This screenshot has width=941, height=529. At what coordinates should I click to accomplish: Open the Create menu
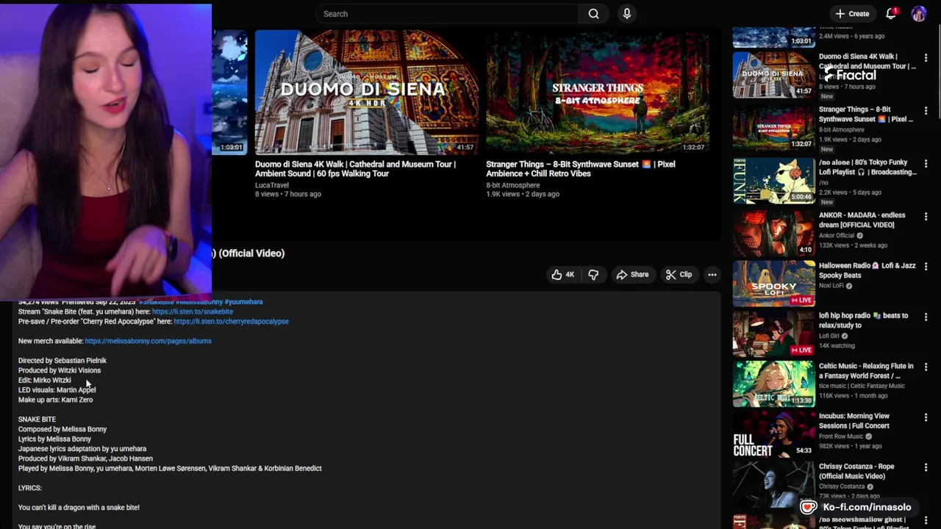[x=853, y=14]
